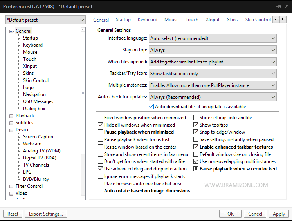The height and width of the screenshot is (221, 292).
Task: Select TV Channels tree item
Action: (x=36, y=165)
